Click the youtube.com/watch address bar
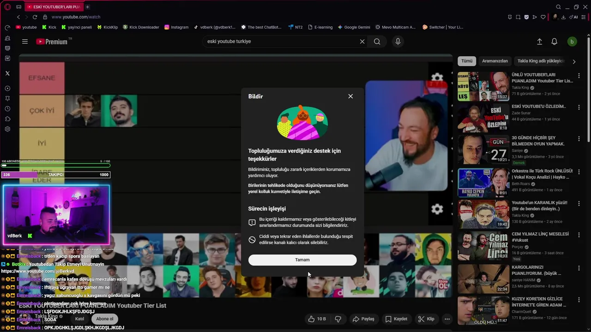The height and width of the screenshot is (332, 591). (76, 17)
